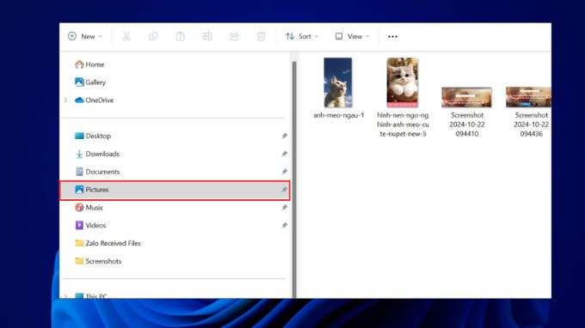This screenshot has width=585, height=328.
Task: Go to Home in the navigation pane
Action: coord(95,64)
